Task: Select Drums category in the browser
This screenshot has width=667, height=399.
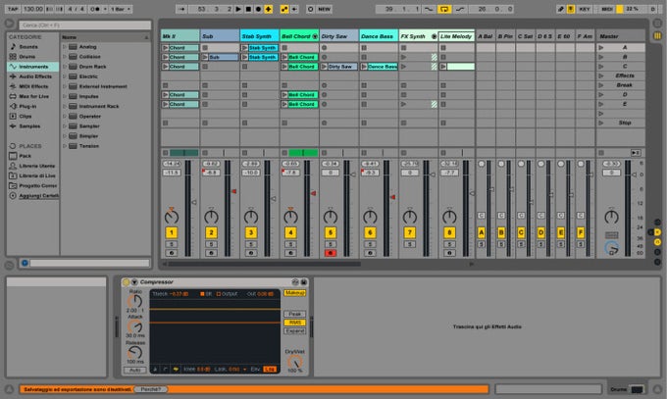Action: [27, 56]
